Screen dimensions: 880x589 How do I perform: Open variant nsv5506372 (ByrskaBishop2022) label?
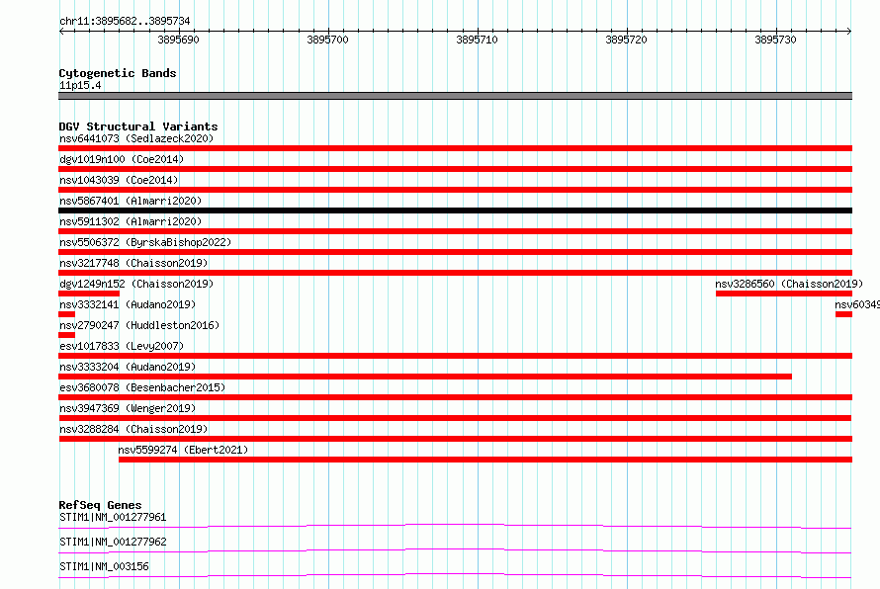[x=145, y=242]
